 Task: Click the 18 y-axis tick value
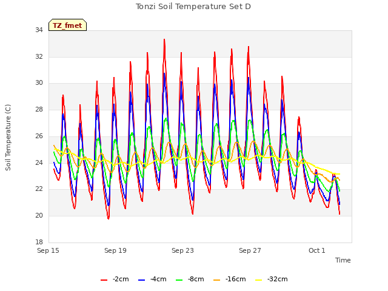[x=39, y=242]
